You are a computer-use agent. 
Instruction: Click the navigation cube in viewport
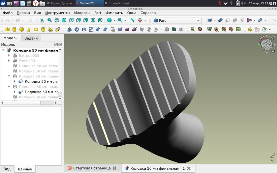[x=266, y=44]
